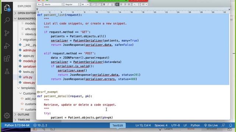Select right text alignment in TextEdit
Screen dimensions: 236x132
(125, 4)
